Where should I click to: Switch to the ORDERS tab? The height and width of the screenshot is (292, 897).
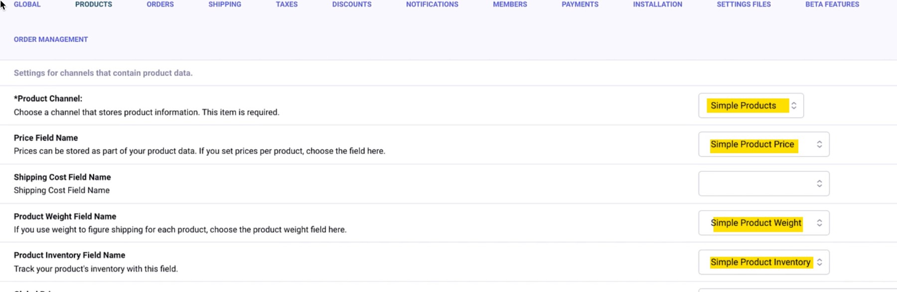(x=159, y=4)
